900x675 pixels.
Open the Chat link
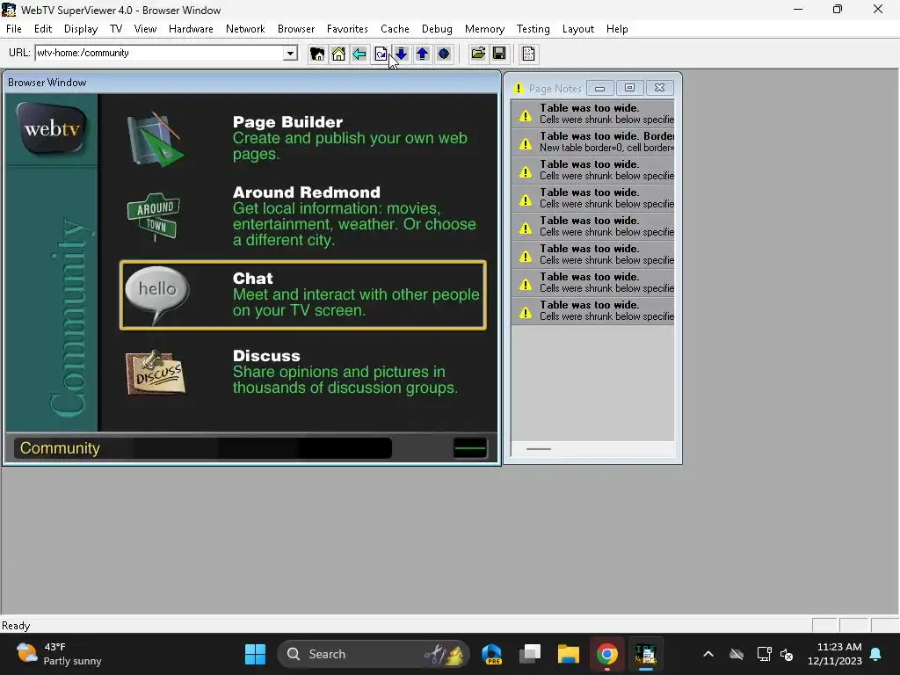tap(252, 278)
